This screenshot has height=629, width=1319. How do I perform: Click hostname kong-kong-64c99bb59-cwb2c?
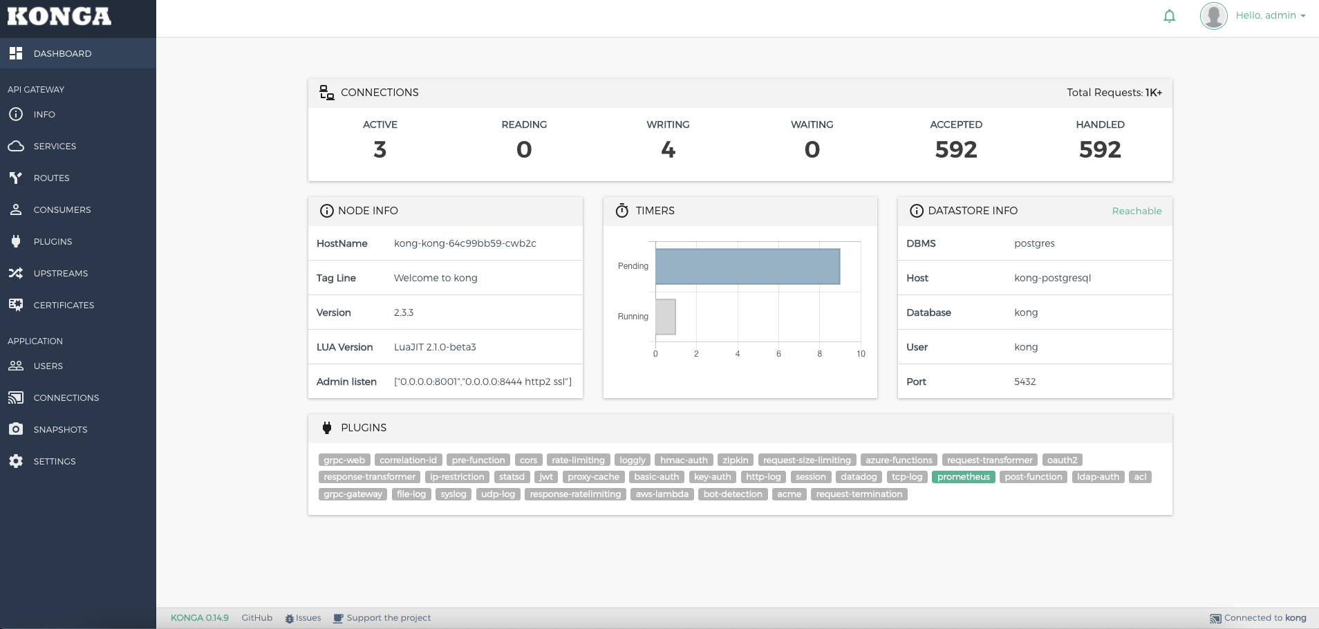point(465,243)
